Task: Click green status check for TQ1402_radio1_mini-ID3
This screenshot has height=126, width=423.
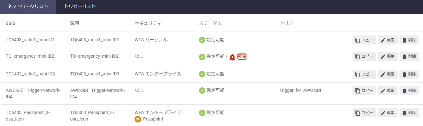Action: click(x=202, y=74)
